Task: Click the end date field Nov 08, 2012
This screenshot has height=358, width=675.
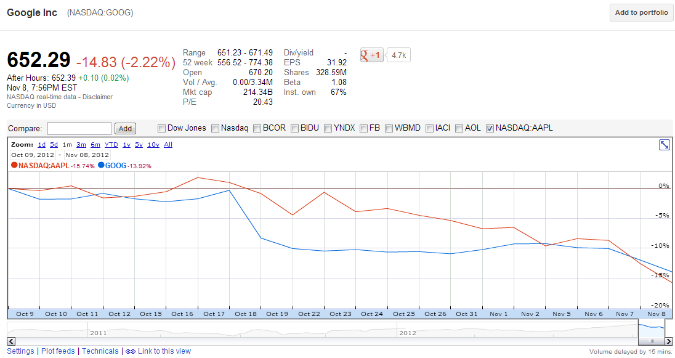Action: [x=87, y=155]
